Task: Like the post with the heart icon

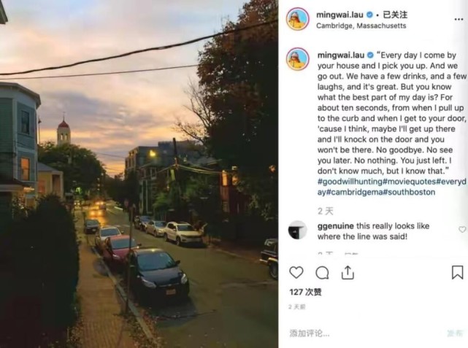Action: (296, 272)
